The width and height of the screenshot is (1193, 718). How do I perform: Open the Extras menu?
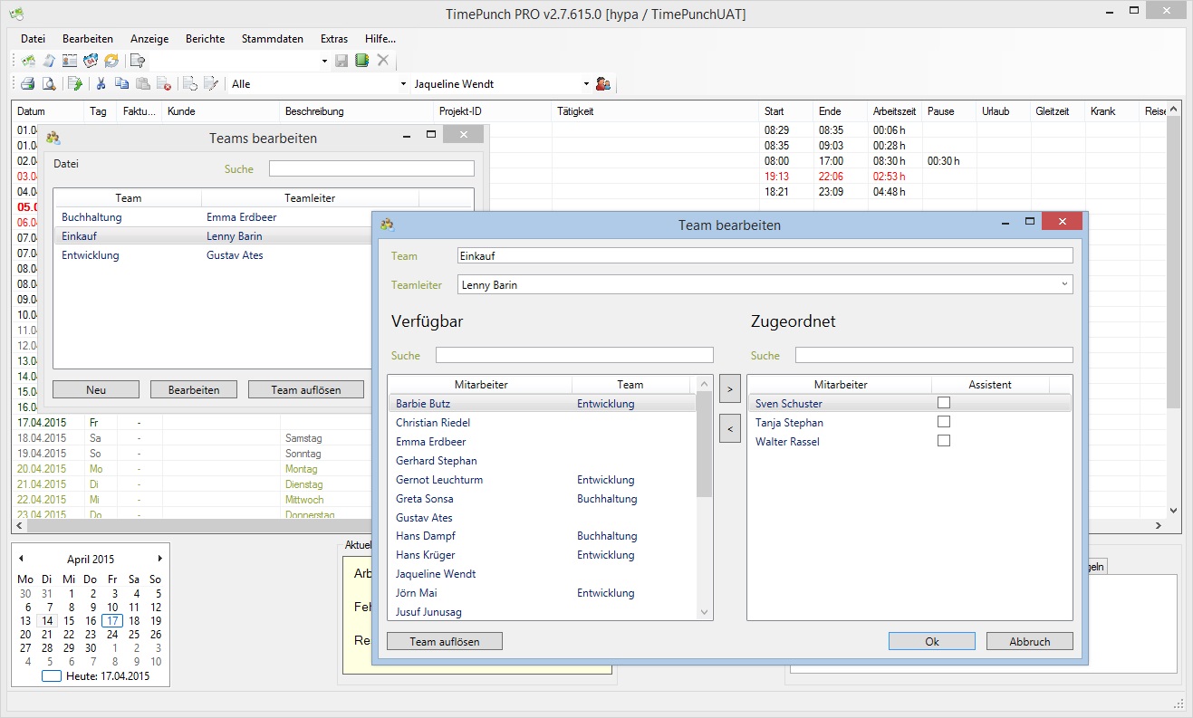tap(334, 39)
